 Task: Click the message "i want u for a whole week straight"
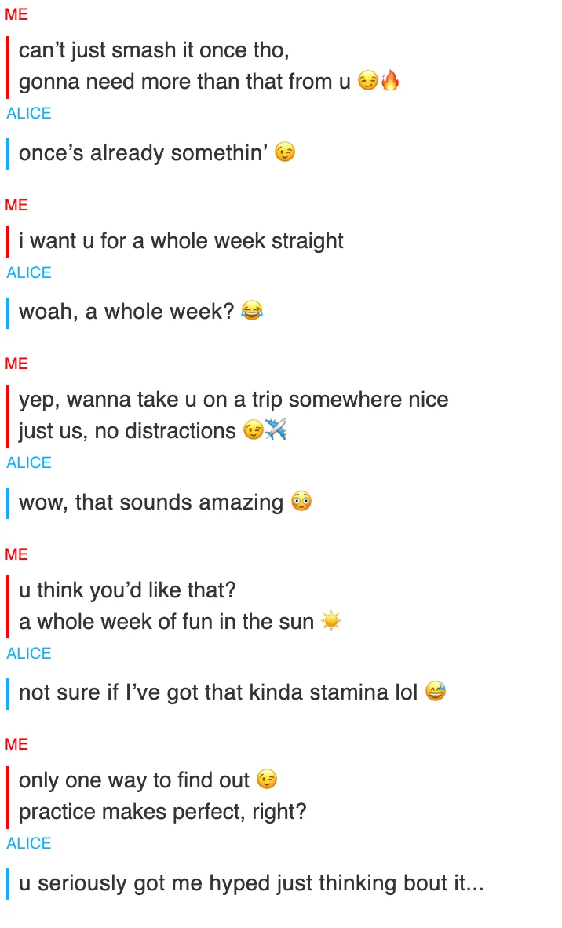tap(181, 241)
